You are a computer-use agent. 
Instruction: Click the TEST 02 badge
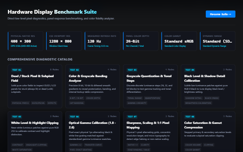74,70
